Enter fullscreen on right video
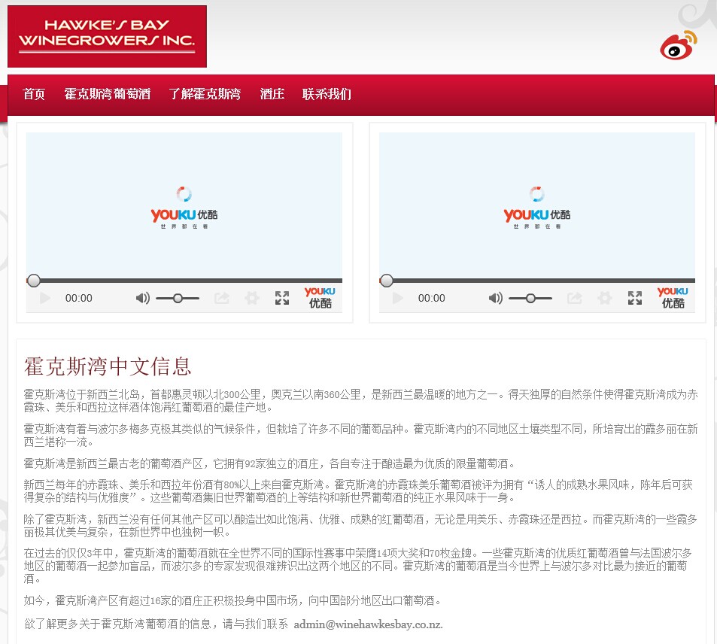This screenshot has height=644, width=717. click(635, 299)
